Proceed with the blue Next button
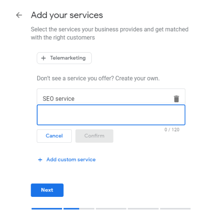 tap(47, 190)
